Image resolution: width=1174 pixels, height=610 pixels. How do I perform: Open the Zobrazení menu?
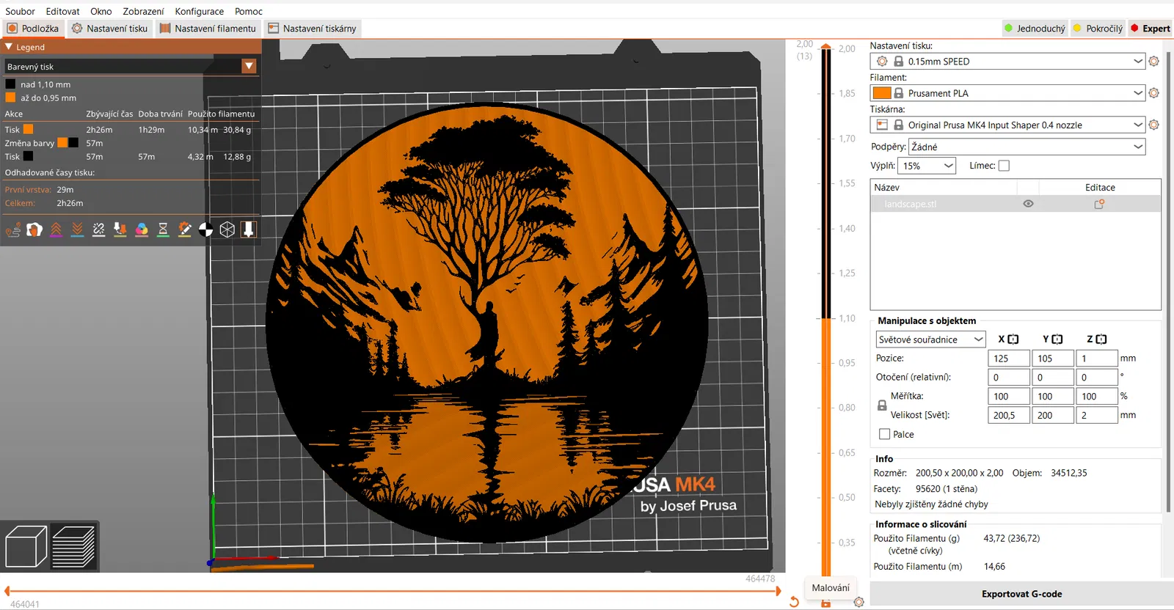(143, 11)
